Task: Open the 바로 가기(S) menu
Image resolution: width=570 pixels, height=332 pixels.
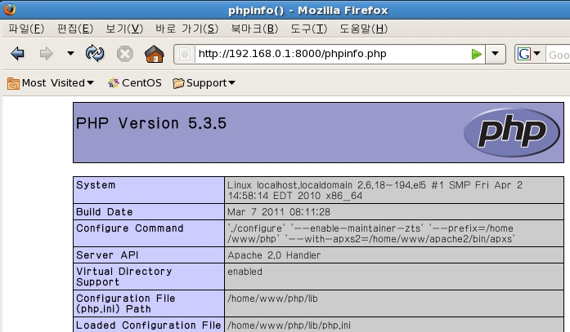Action: point(186,29)
